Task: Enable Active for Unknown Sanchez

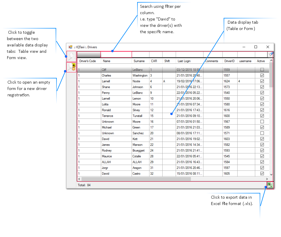Action: [x=262, y=133]
